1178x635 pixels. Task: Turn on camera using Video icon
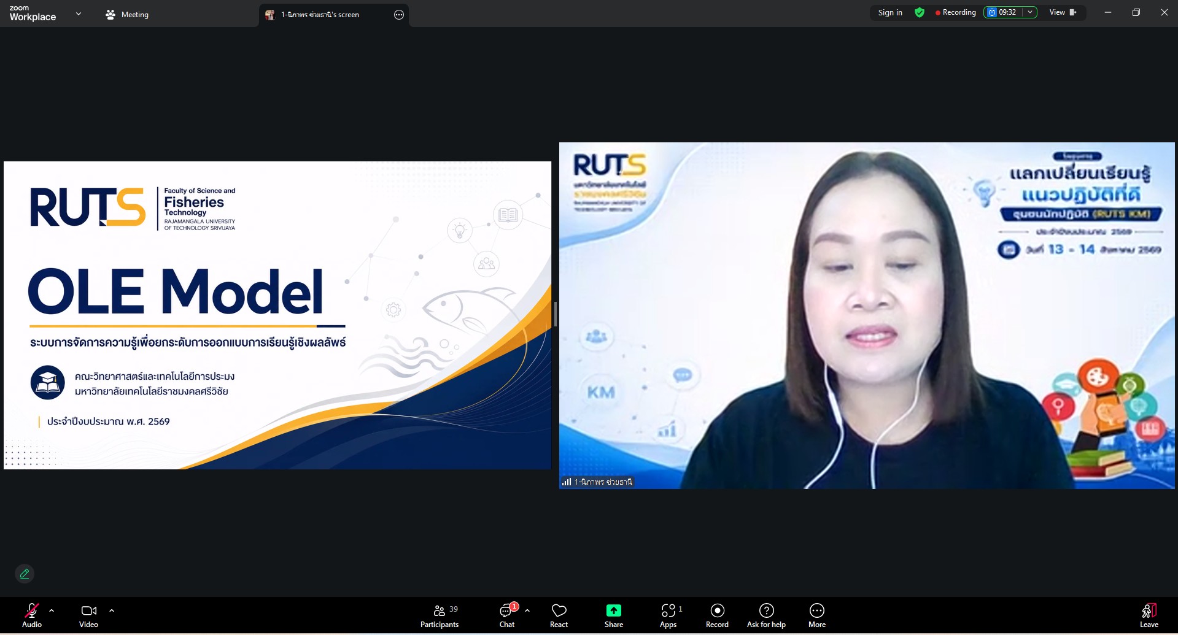(88, 615)
